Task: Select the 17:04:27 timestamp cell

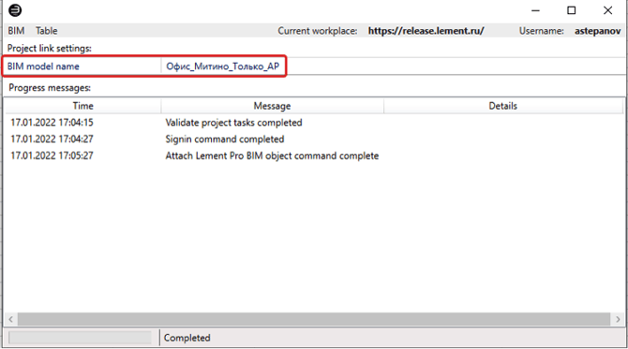Action: pyautogui.click(x=52, y=139)
